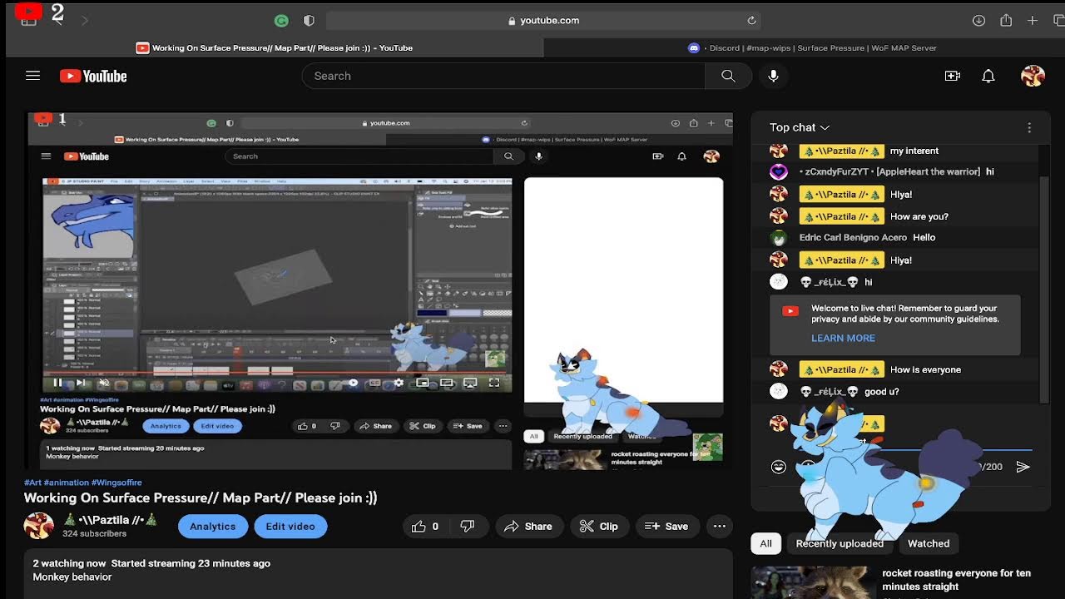Open the account avatar menu at the header's right end
Viewport: 1065px width, 599px height.
(1033, 76)
